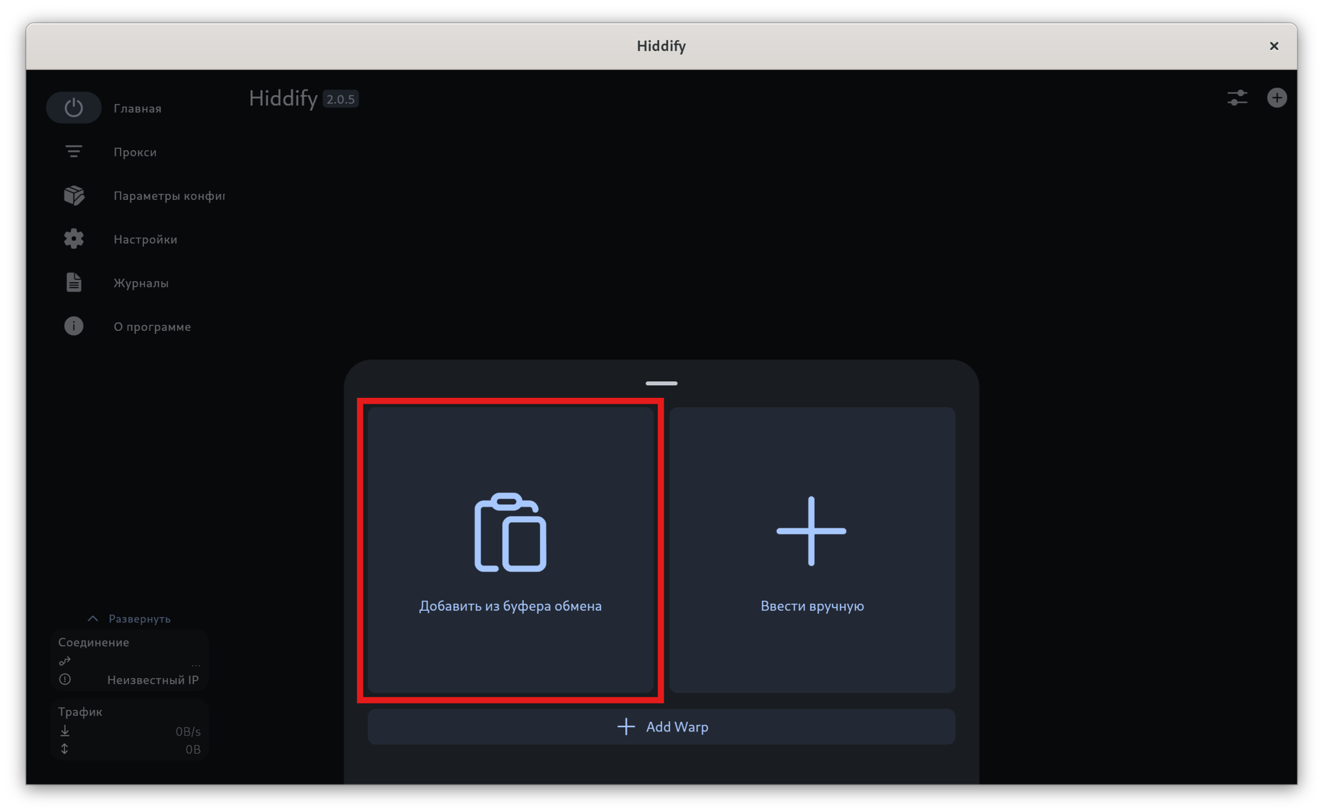Click Добавить из буфера обмена text
The width and height of the screenshot is (1322, 812).
[510, 606]
